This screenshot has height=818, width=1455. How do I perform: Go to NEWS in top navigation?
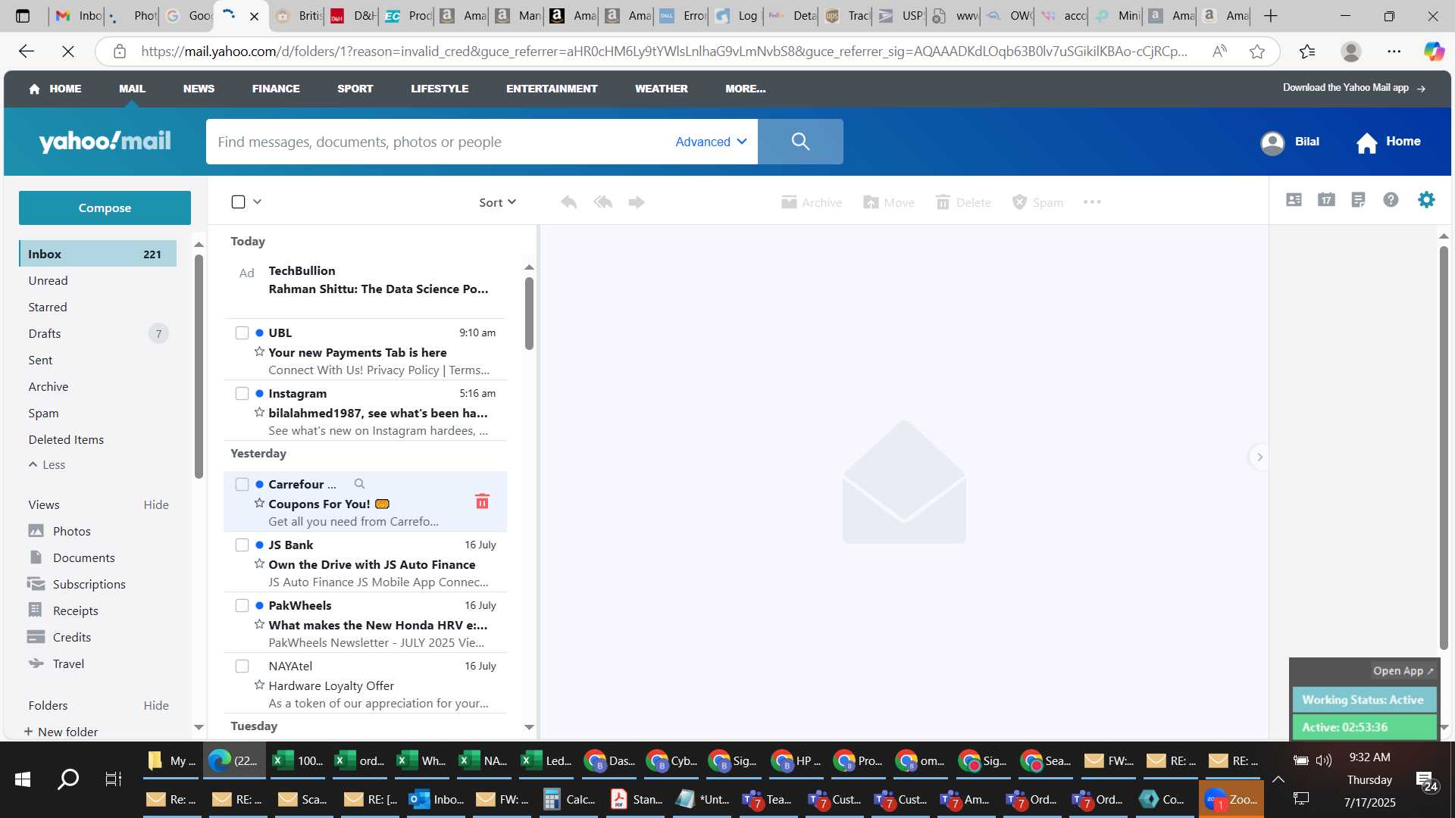click(x=199, y=89)
